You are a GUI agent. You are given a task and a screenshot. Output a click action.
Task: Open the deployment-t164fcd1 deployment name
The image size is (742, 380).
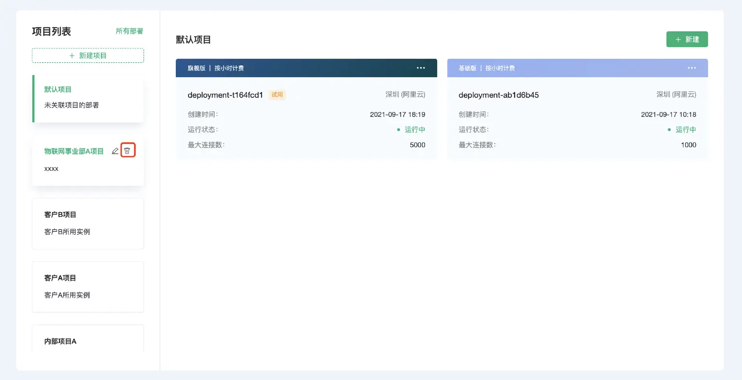point(225,95)
